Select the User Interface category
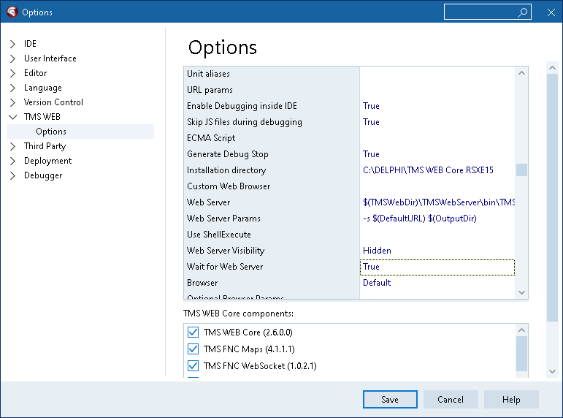Image resolution: width=563 pixels, height=418 pixels. point(50,58)
